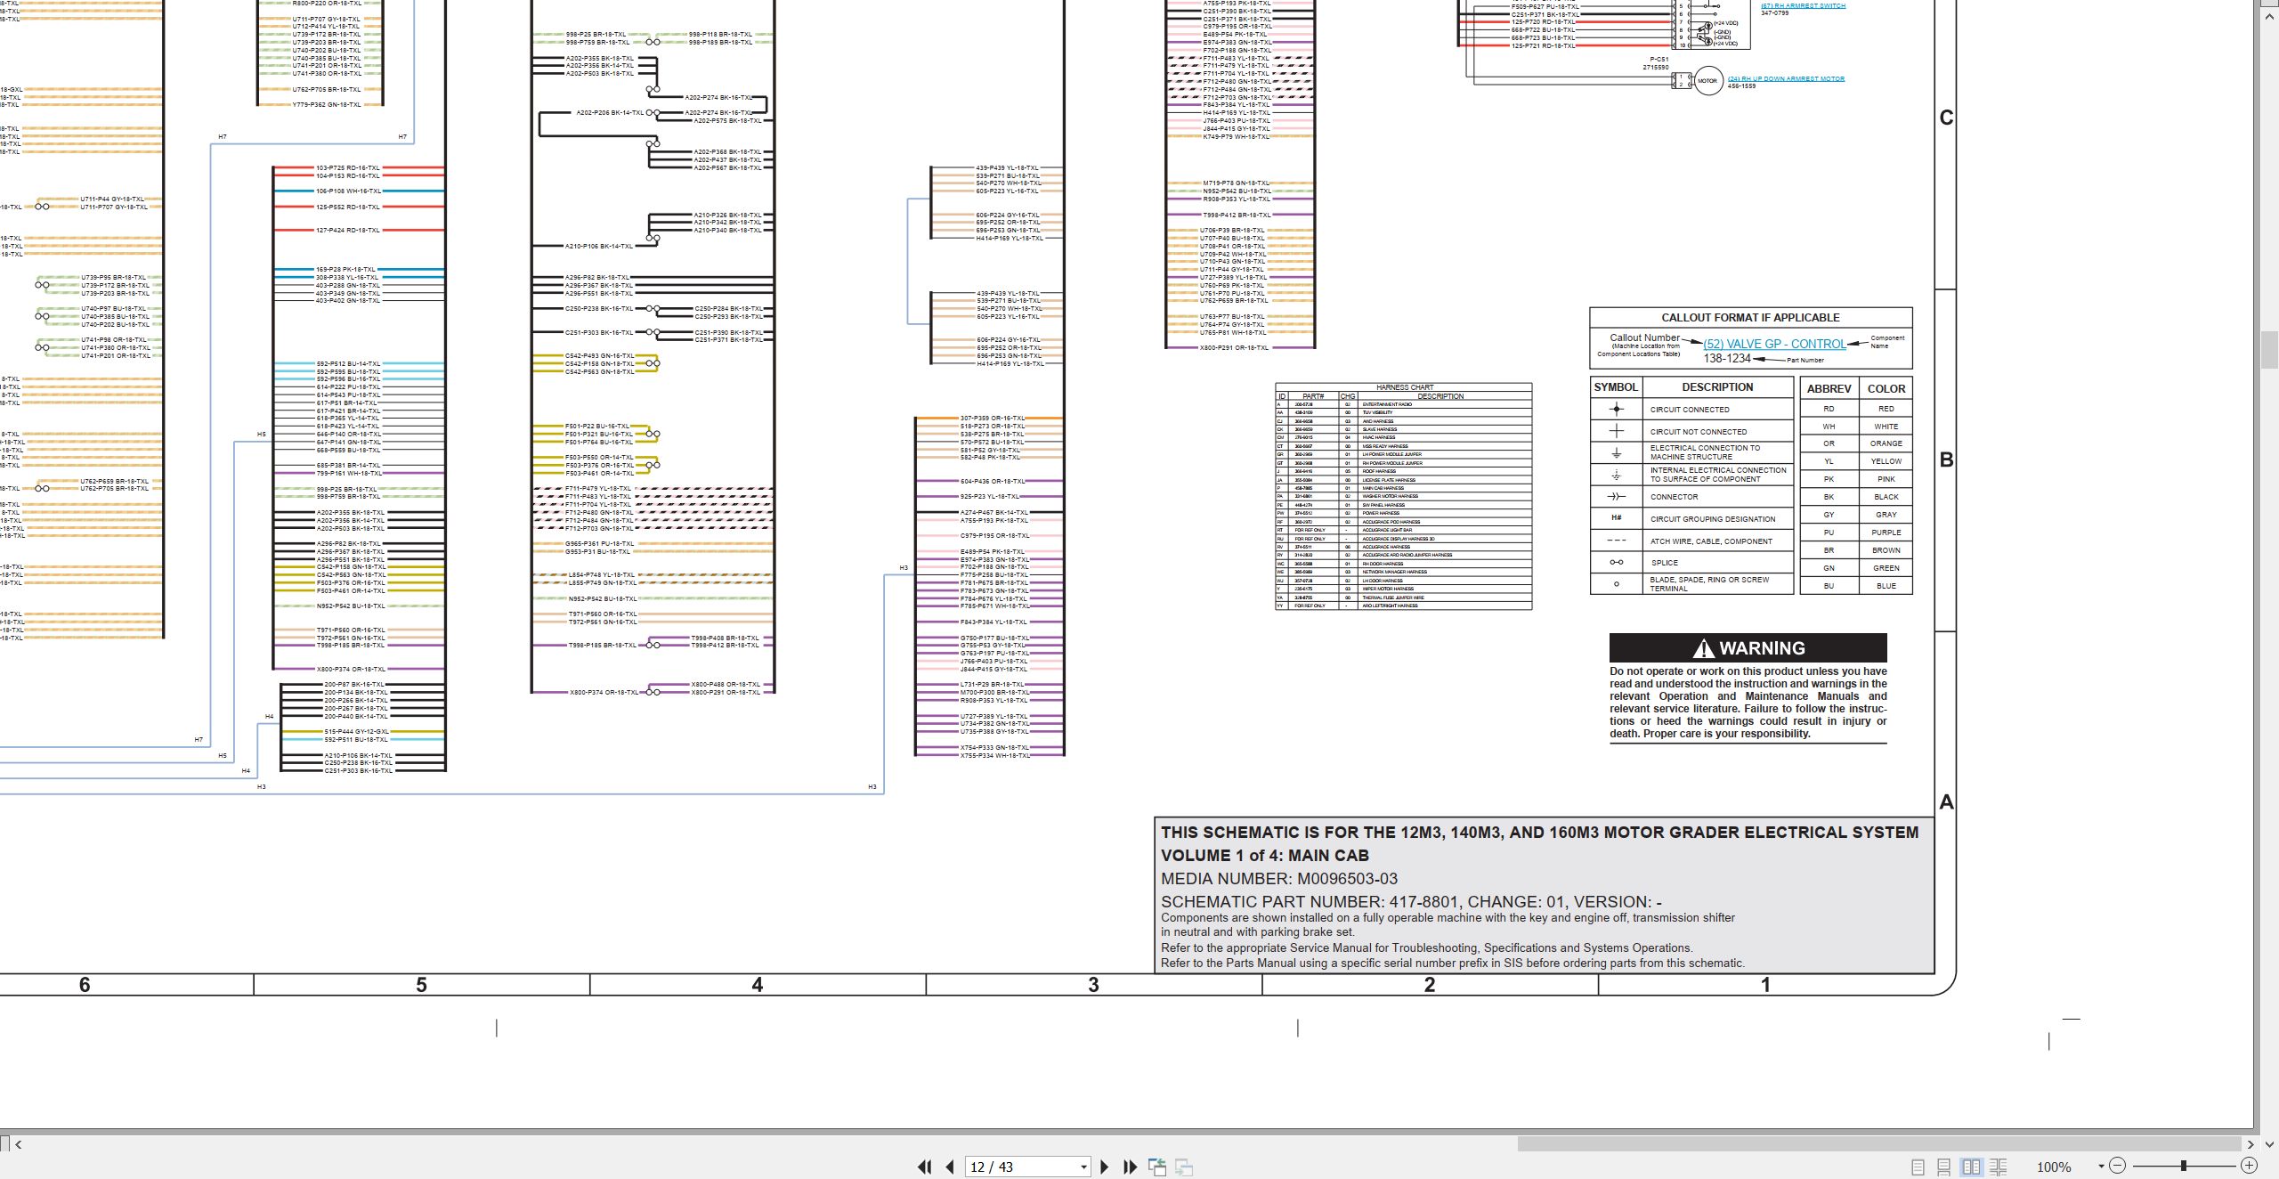Viewport: 2279px width, 1179px height.
Task: Click grid column label 2
Action: click(x=1430, y=985)
